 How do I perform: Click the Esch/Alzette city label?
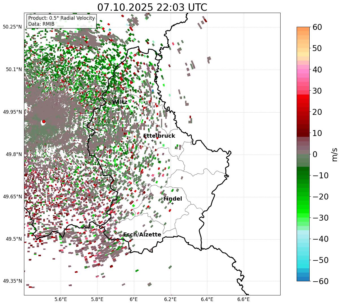(142, 235)
